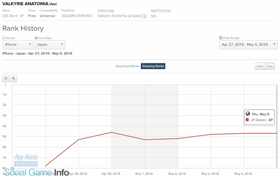This screenshot has width=280, height=177.
Task: Click the external link icon beside iOS Store
Action: click(x=21, y=16)
